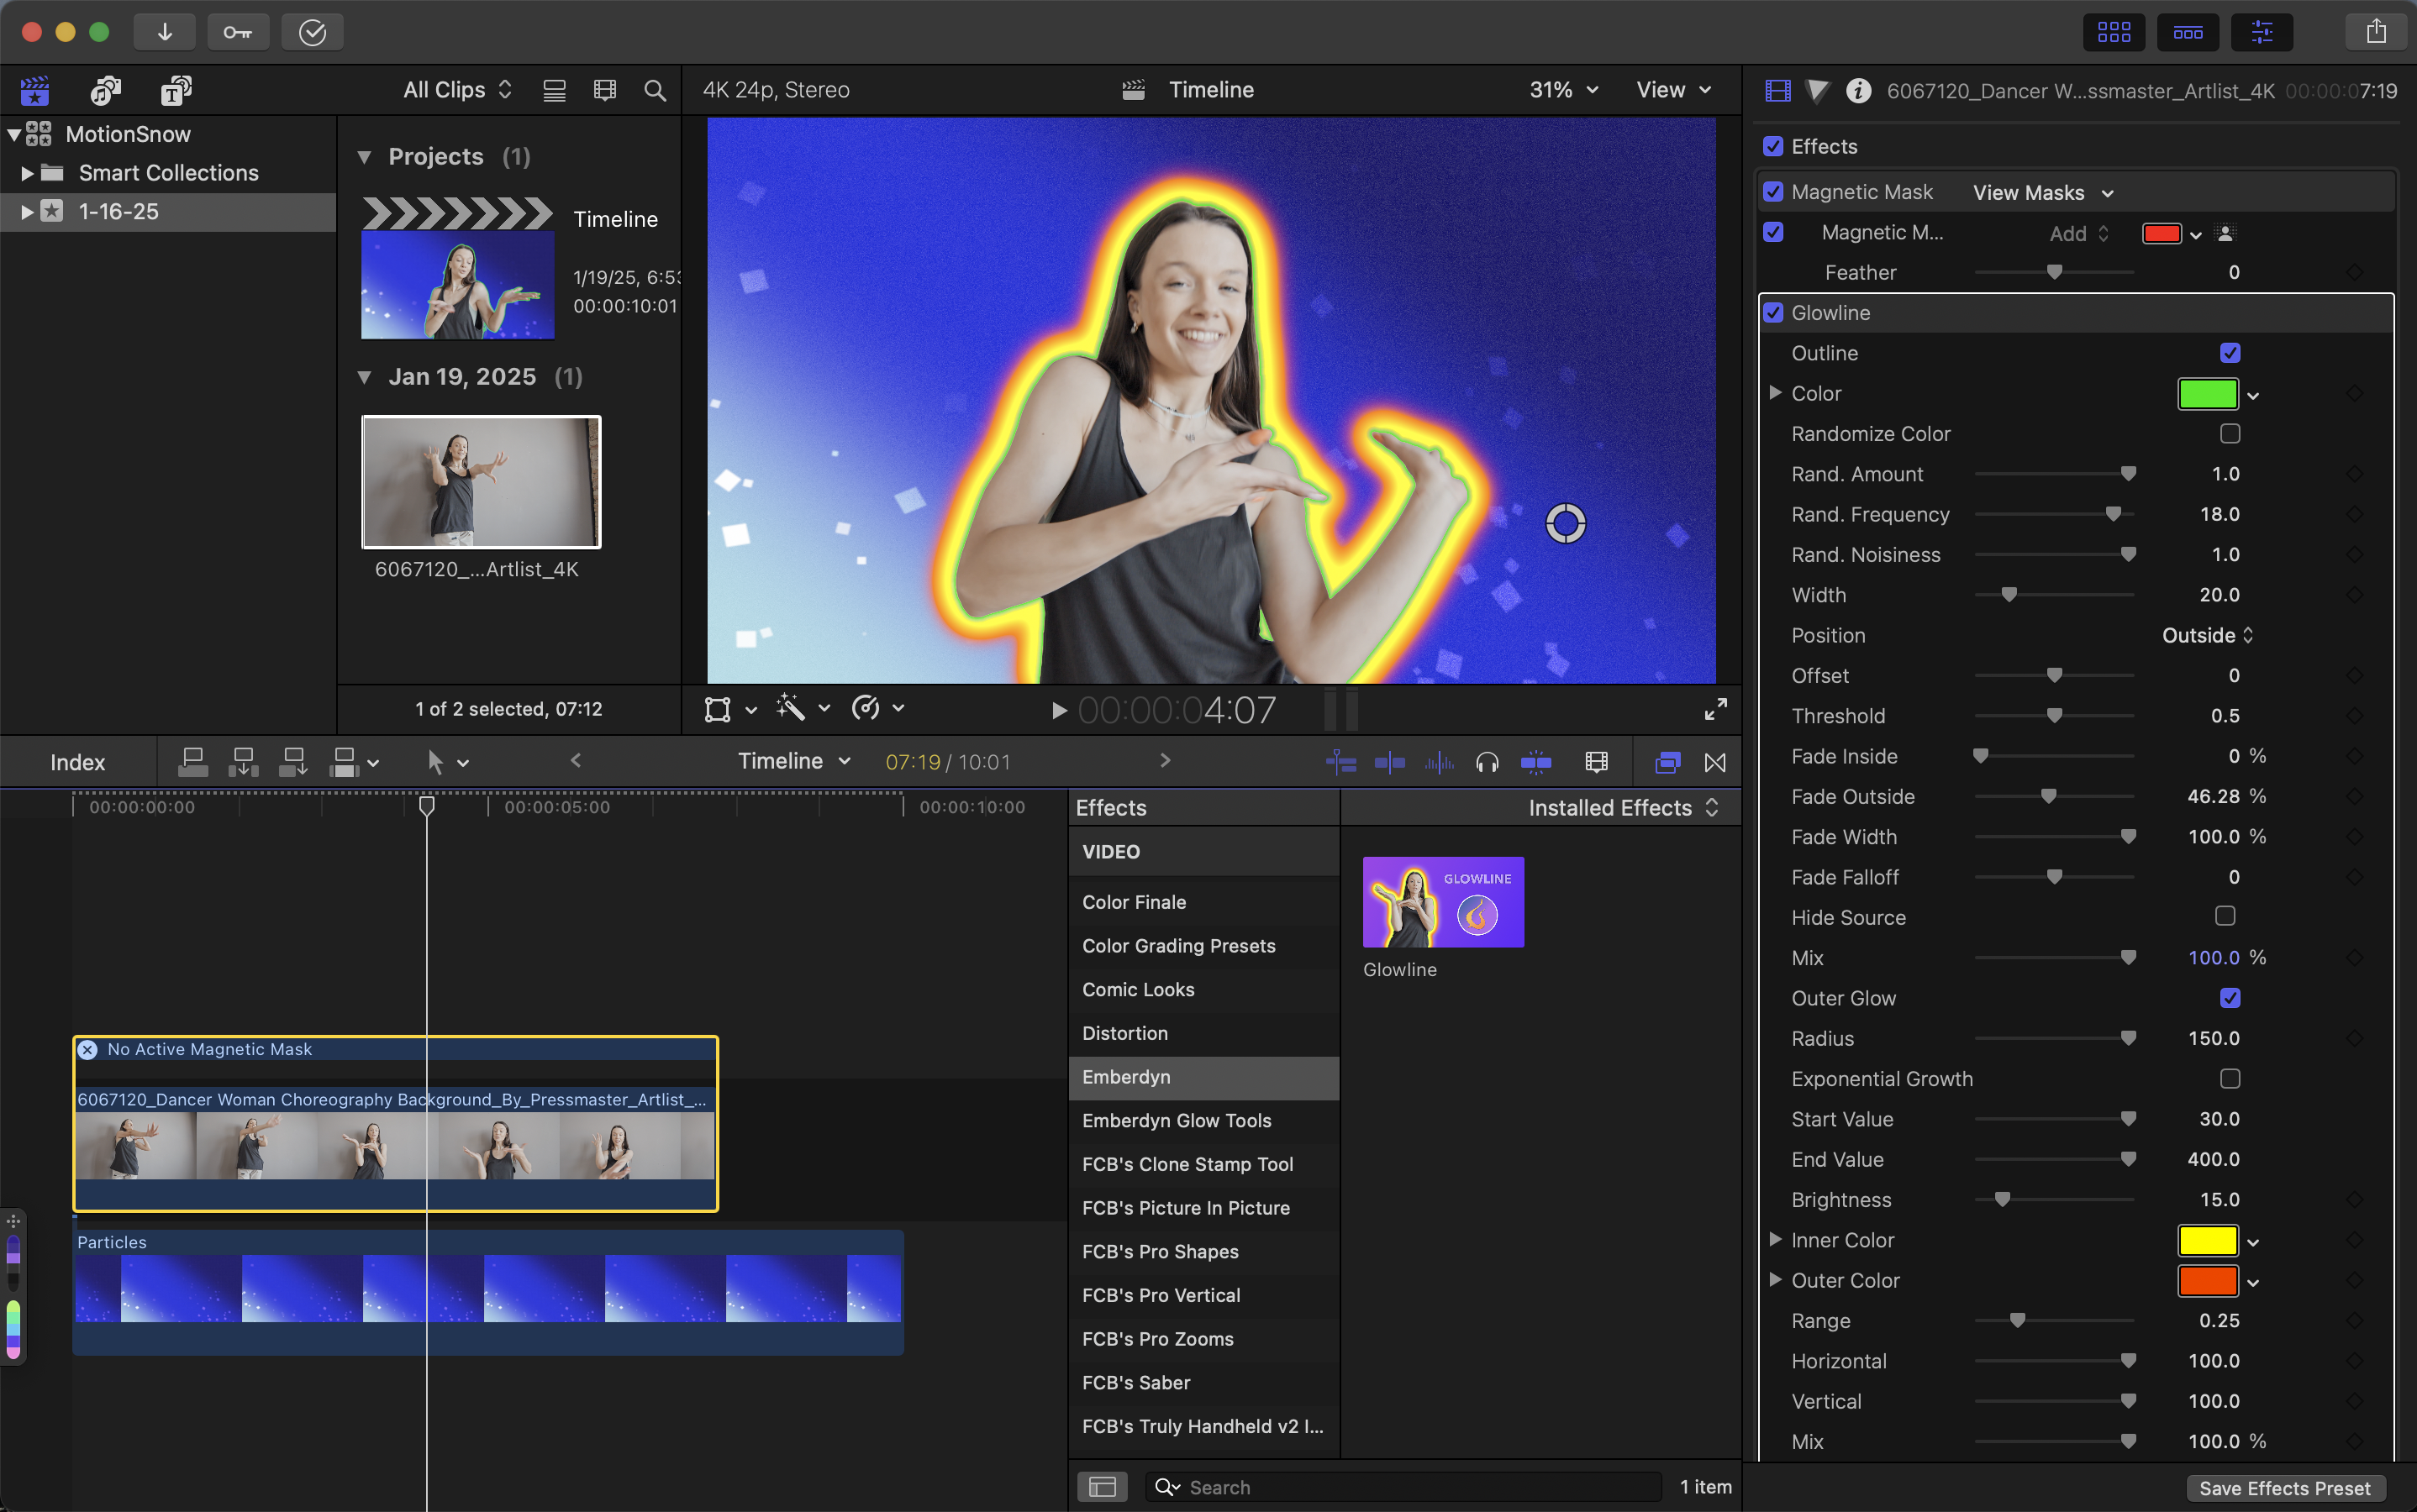Open the Position Outside popup menu
The image size is (2417, 1512).
(x=2207, y=635)
